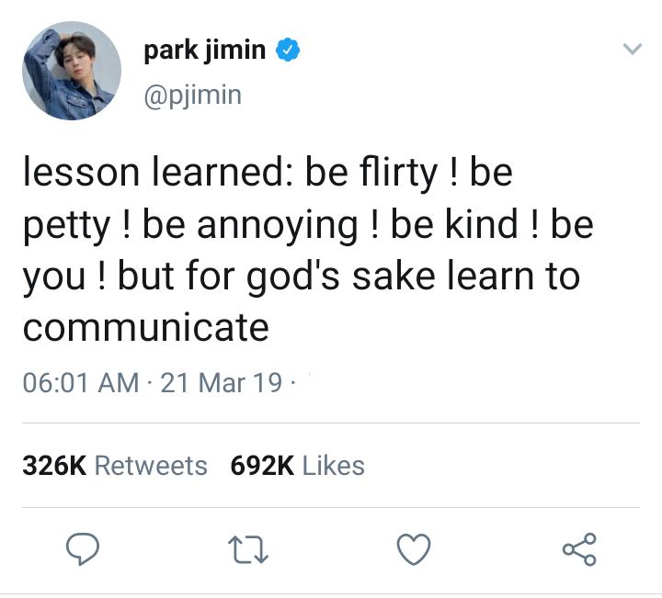This screenshot has height=598, width=662.
Task: Click the word communicate in the tweet
Action: (x=145, y=328)
